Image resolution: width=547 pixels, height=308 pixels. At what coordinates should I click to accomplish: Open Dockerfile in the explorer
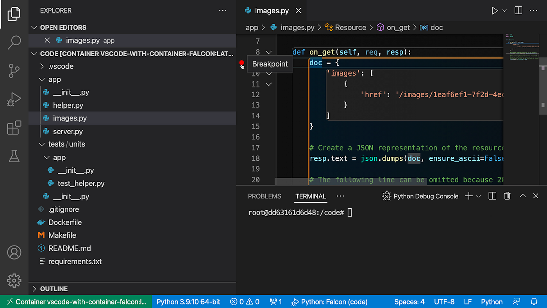[65, 222]
